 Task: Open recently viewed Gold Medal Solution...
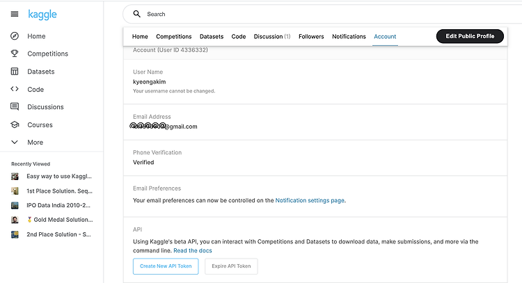[x=60, y=220]
